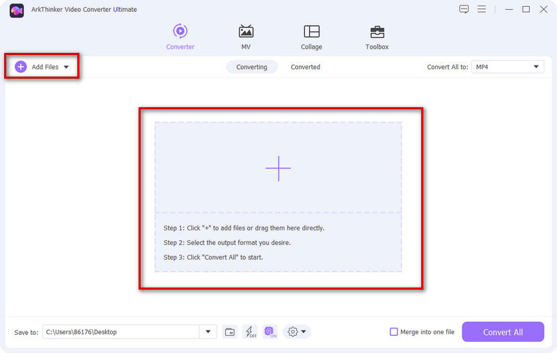557x353 pixels.
Task: Toggle the lightning high-speed conversion icon
Action: coord(251,331)
